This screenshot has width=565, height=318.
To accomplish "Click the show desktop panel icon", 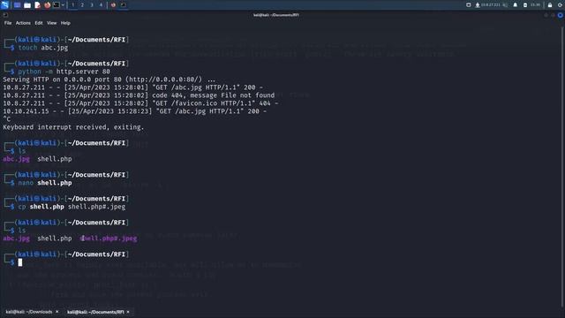I will (17, 5).
